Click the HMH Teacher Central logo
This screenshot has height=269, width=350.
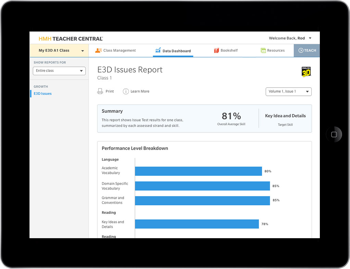[x=71, y=39]
